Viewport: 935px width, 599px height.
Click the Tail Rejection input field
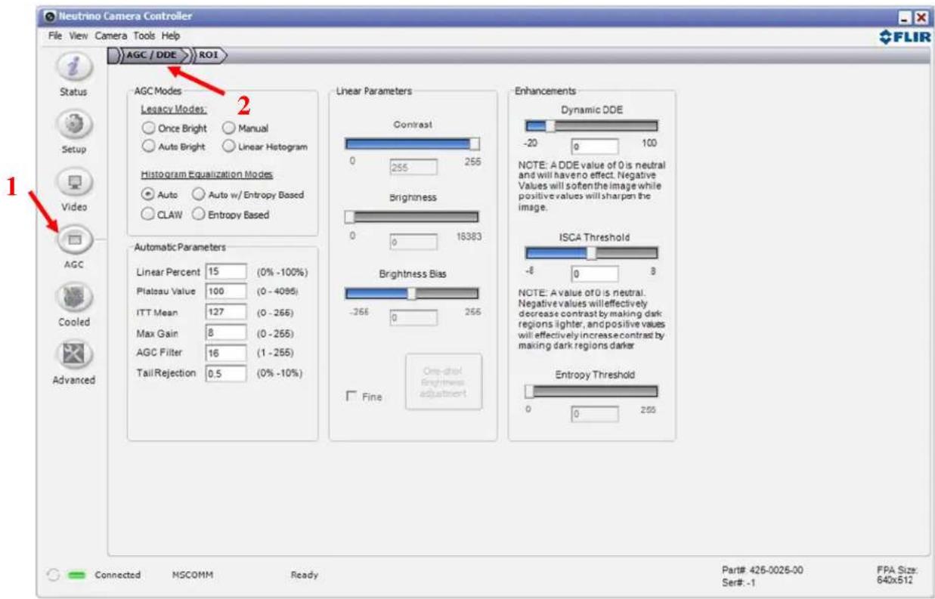226,372
